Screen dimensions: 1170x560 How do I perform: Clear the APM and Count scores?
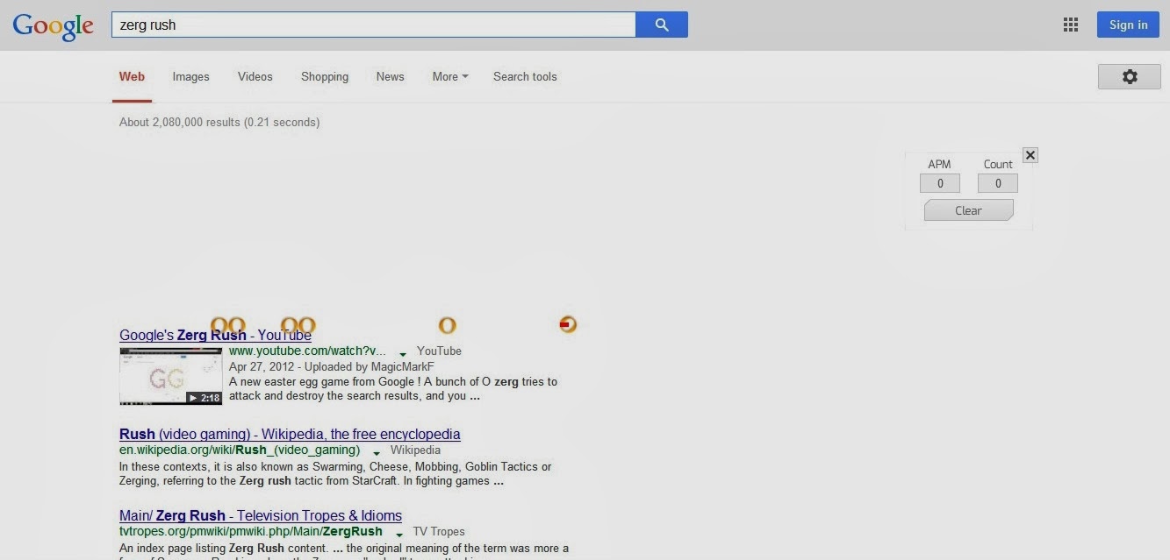969,210
